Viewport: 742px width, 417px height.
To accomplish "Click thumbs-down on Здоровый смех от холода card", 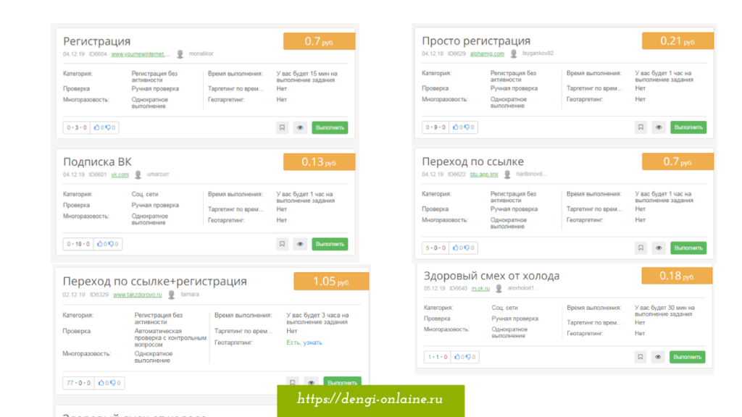I will point(468,357).
